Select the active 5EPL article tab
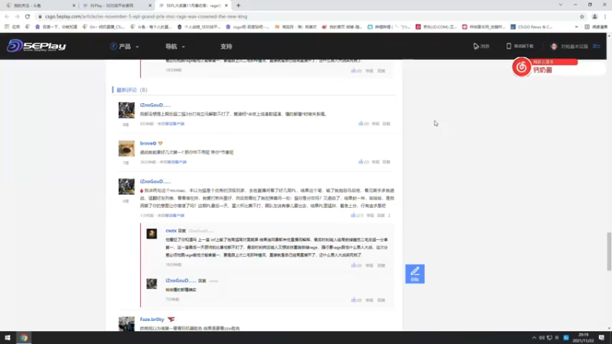The image size is (612, 344). click(x=193, y=5)
